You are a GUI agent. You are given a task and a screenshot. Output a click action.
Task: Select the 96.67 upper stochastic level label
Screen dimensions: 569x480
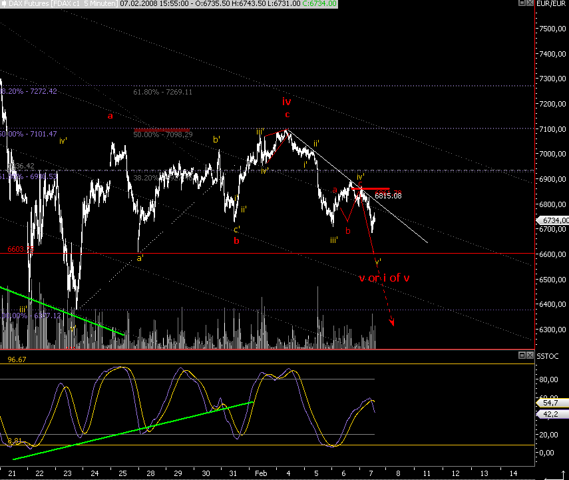click(x=17, y=360)
